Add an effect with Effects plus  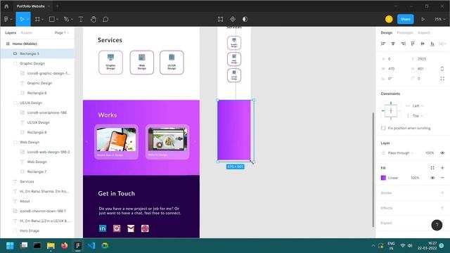[442, 208]
